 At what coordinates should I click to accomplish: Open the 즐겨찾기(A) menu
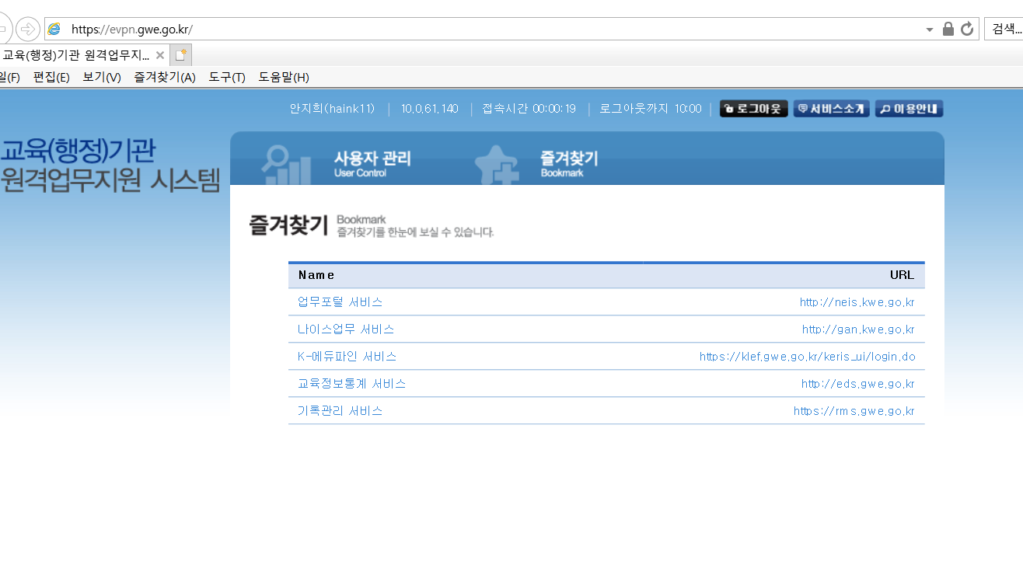click(x=165, y=77)
